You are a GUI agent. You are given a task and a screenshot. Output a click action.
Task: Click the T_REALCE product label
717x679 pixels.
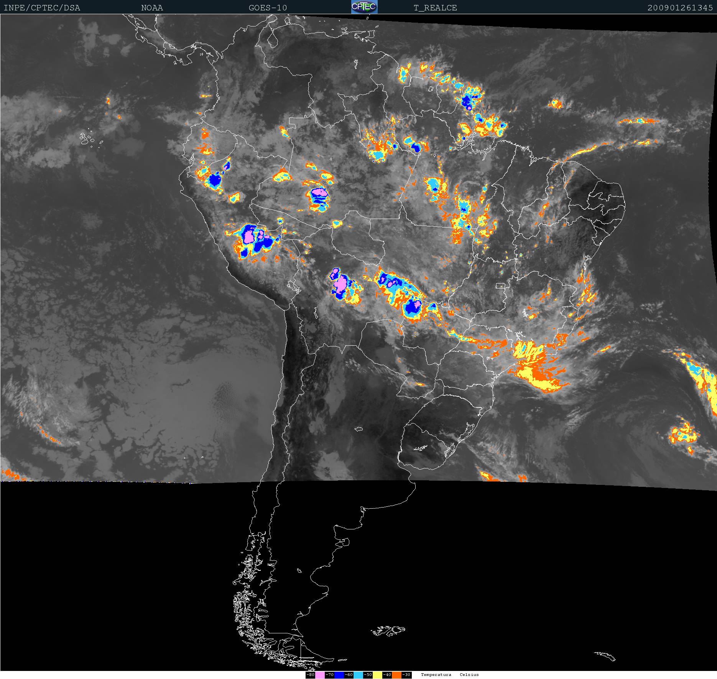(435, 8)
